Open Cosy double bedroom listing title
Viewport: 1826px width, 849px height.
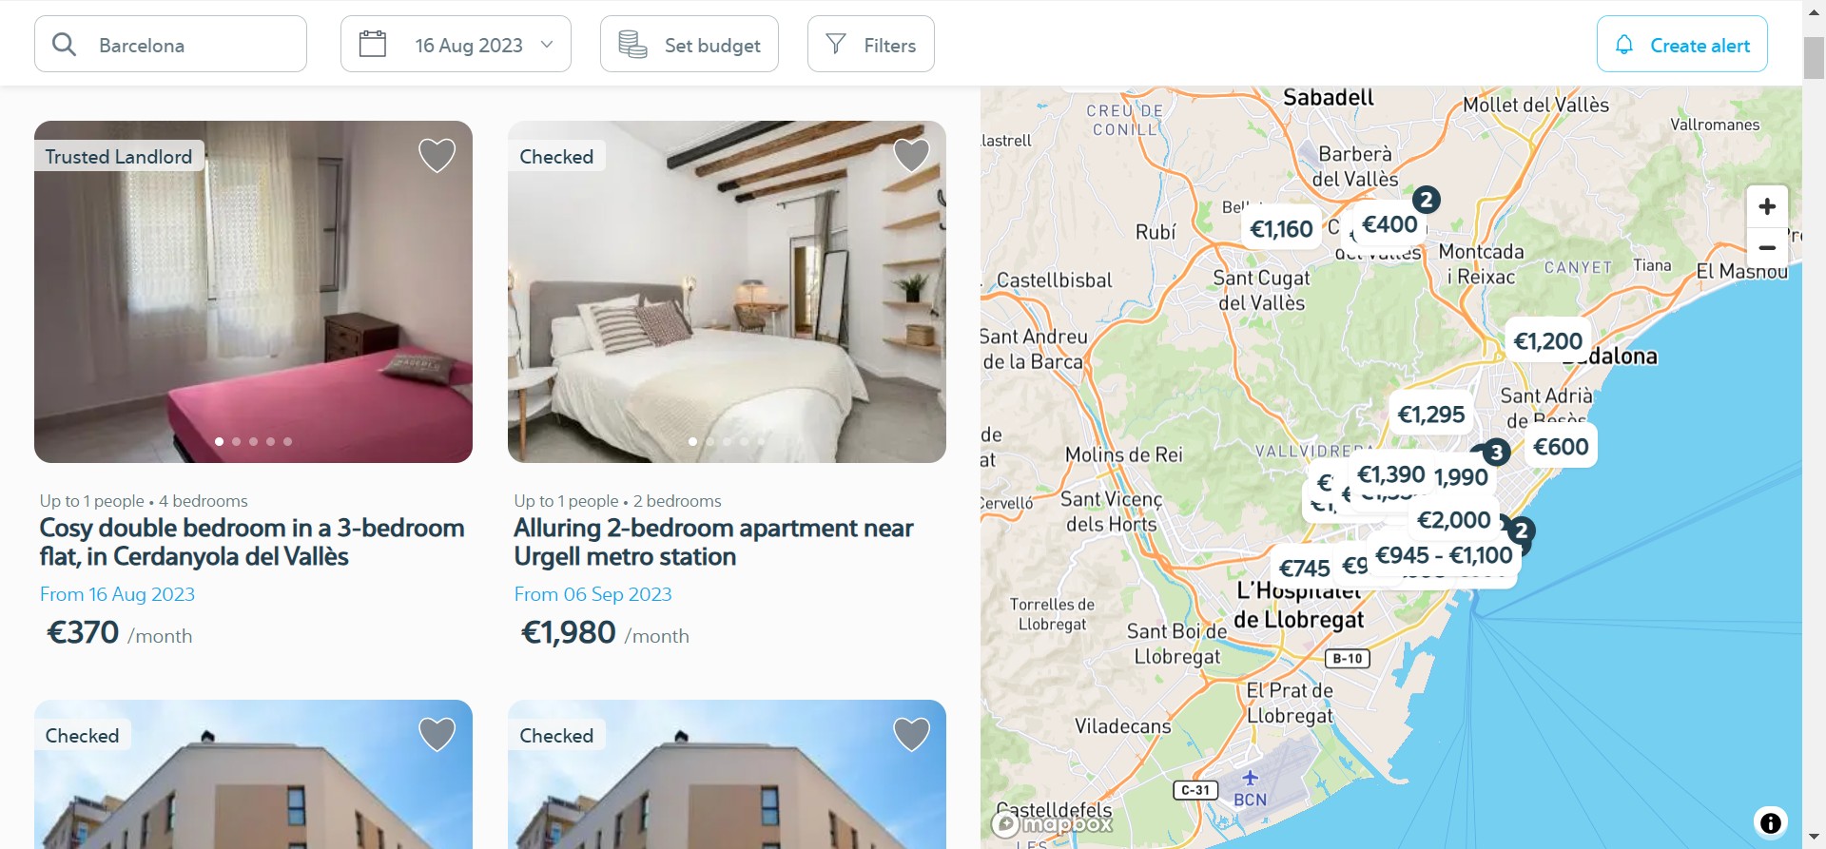coord(252,542)
